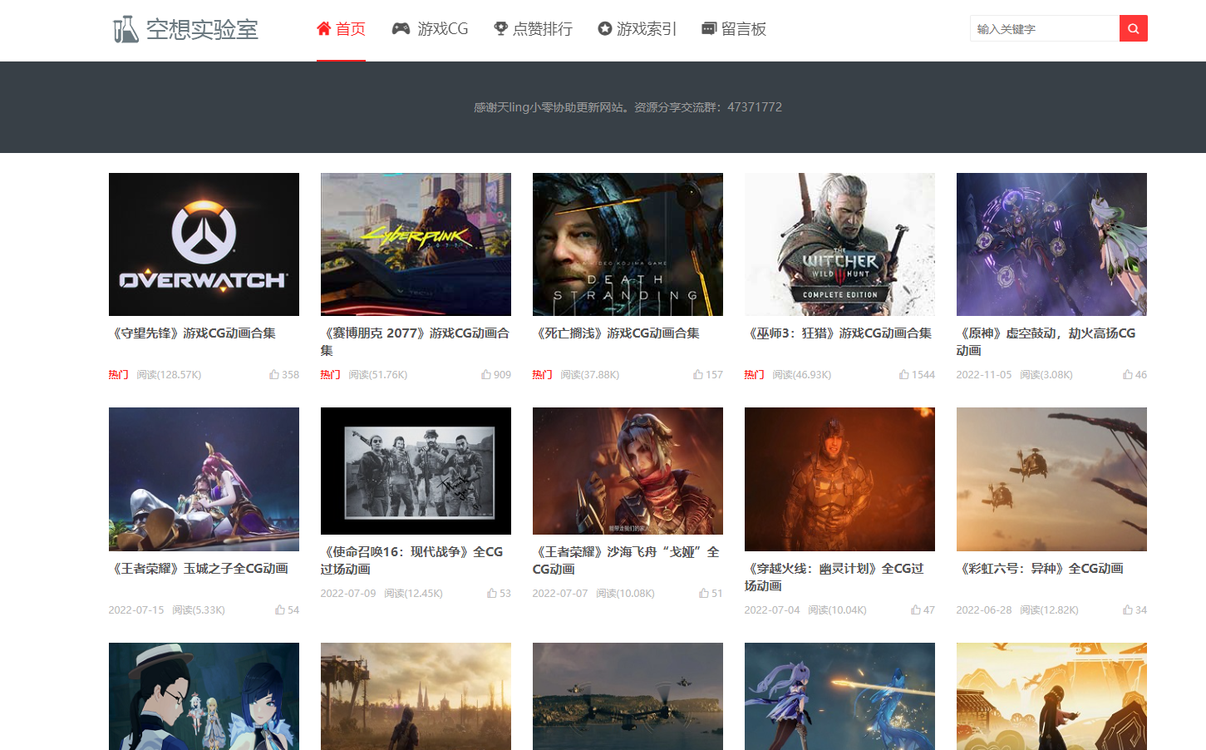Viewport: 1206px width, 750px height.
Task: Click the 热门 tag under 《赛博朋克 2077》
Action: point(331,375)
